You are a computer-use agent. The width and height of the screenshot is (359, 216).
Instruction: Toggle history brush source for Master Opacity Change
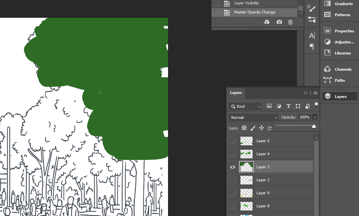pos(216,13)
